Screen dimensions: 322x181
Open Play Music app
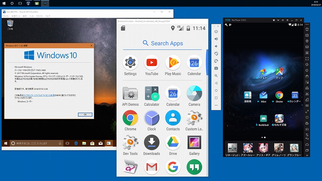pyautogui.click(x=173, y=63)
